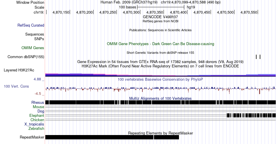The height and width of the screenshot is (144, 276).
Task: Click Repeating Elements by RepeatMasker title
Action: tap(160, 133)
